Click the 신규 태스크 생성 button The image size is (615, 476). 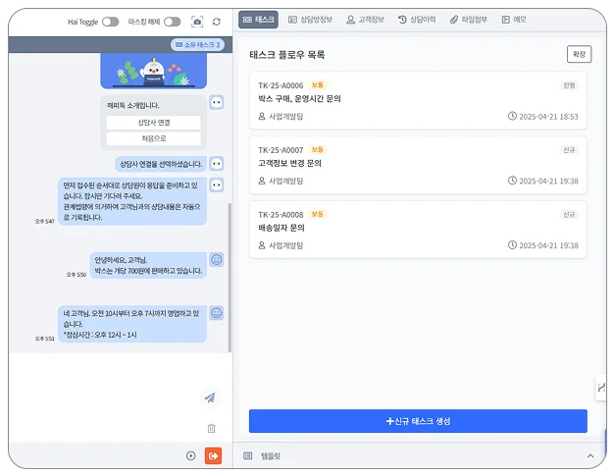418,421
